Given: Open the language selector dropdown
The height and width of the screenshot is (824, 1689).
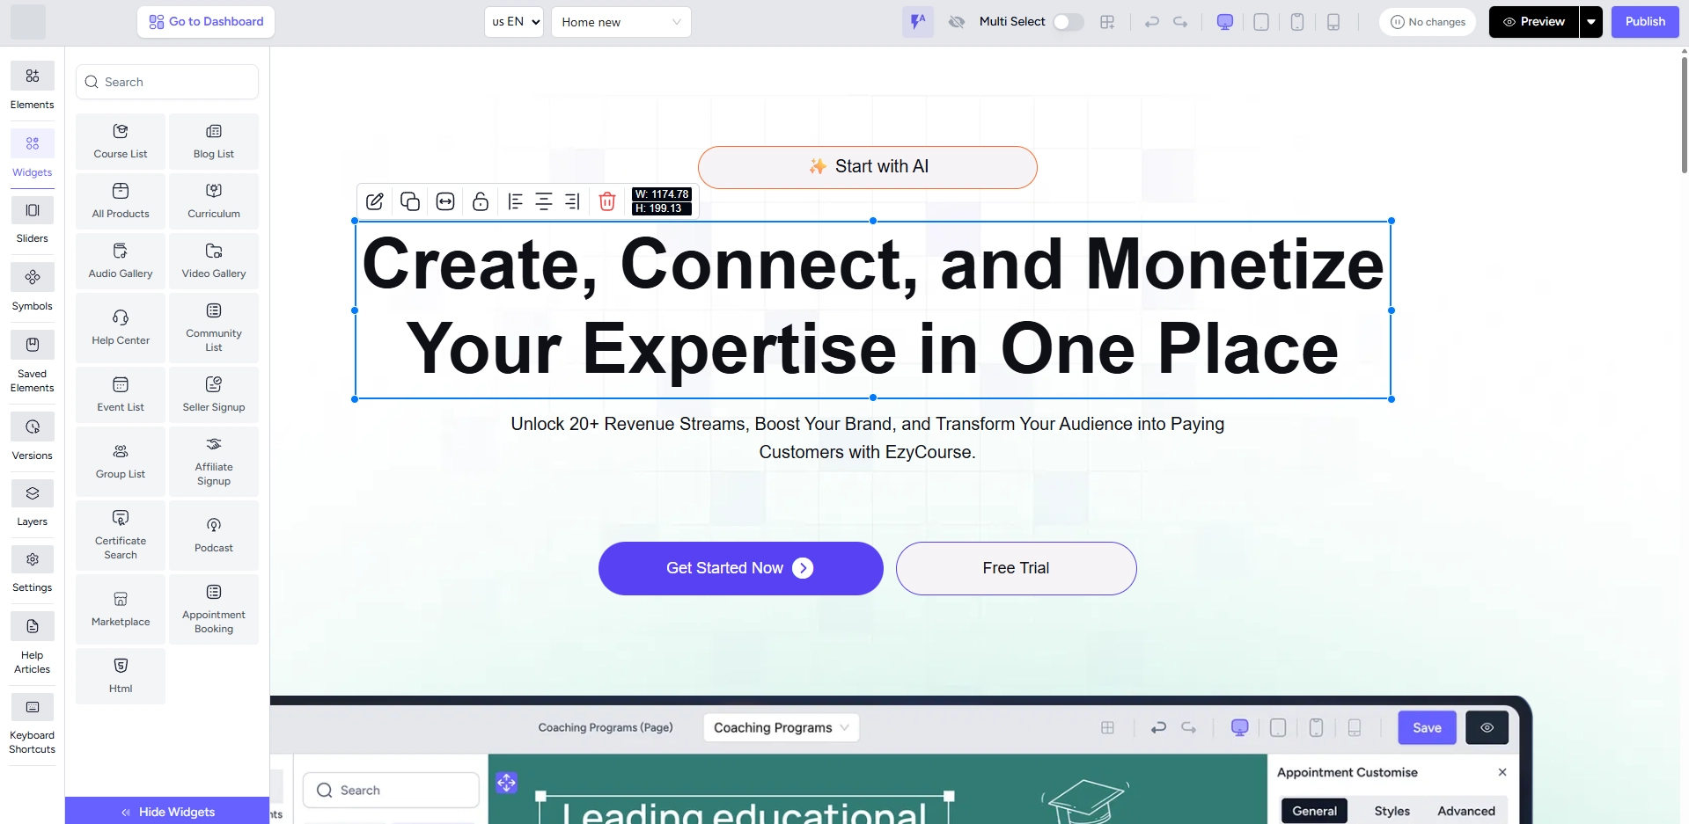Looking at the screenshot, I should [x=514, y=22].
